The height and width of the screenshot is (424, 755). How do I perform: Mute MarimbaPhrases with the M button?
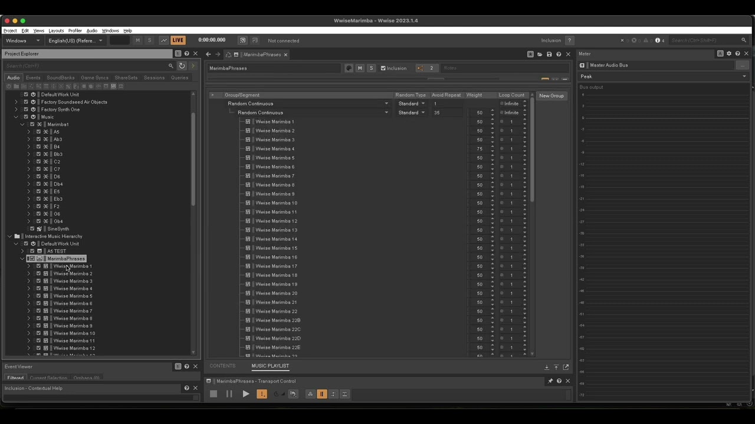pos(360,68)
